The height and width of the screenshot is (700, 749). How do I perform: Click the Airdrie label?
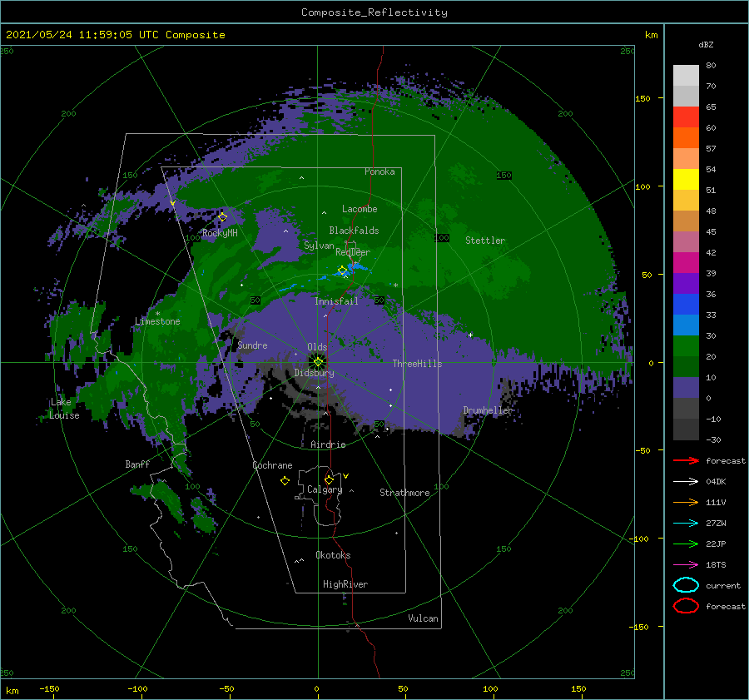click(x=328, y=444)
